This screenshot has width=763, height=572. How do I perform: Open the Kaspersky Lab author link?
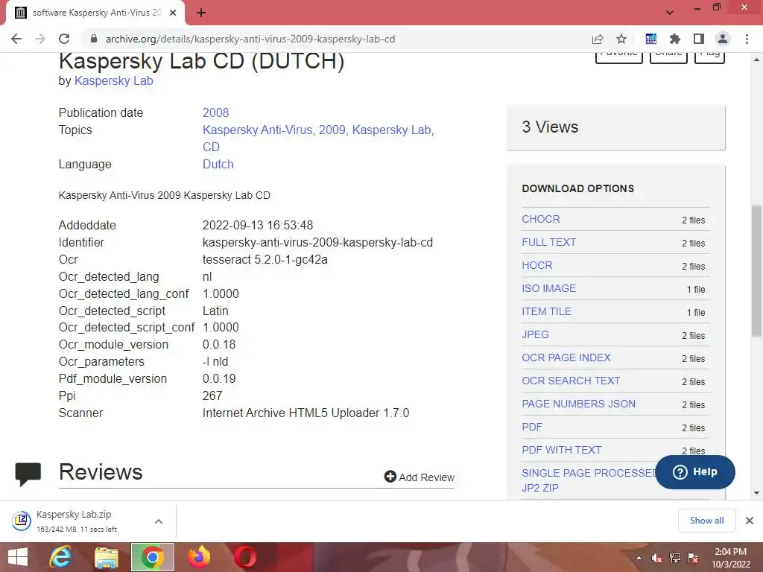coord(114,80)
